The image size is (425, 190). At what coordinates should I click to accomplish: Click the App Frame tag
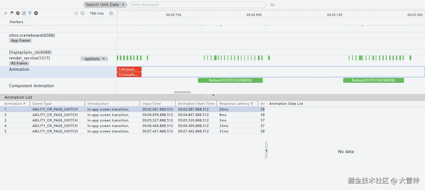(x=21, y=41)
